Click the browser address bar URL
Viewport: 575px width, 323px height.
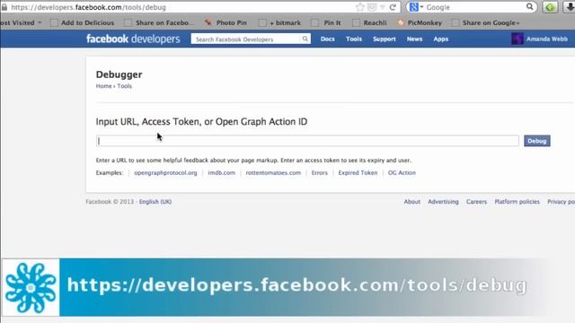point(88,7)
